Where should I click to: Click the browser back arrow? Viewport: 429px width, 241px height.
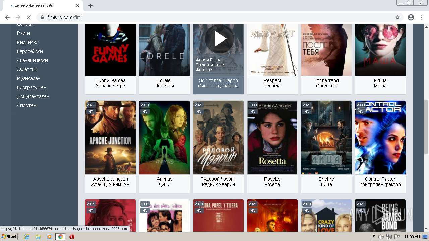tap(7, 17)
